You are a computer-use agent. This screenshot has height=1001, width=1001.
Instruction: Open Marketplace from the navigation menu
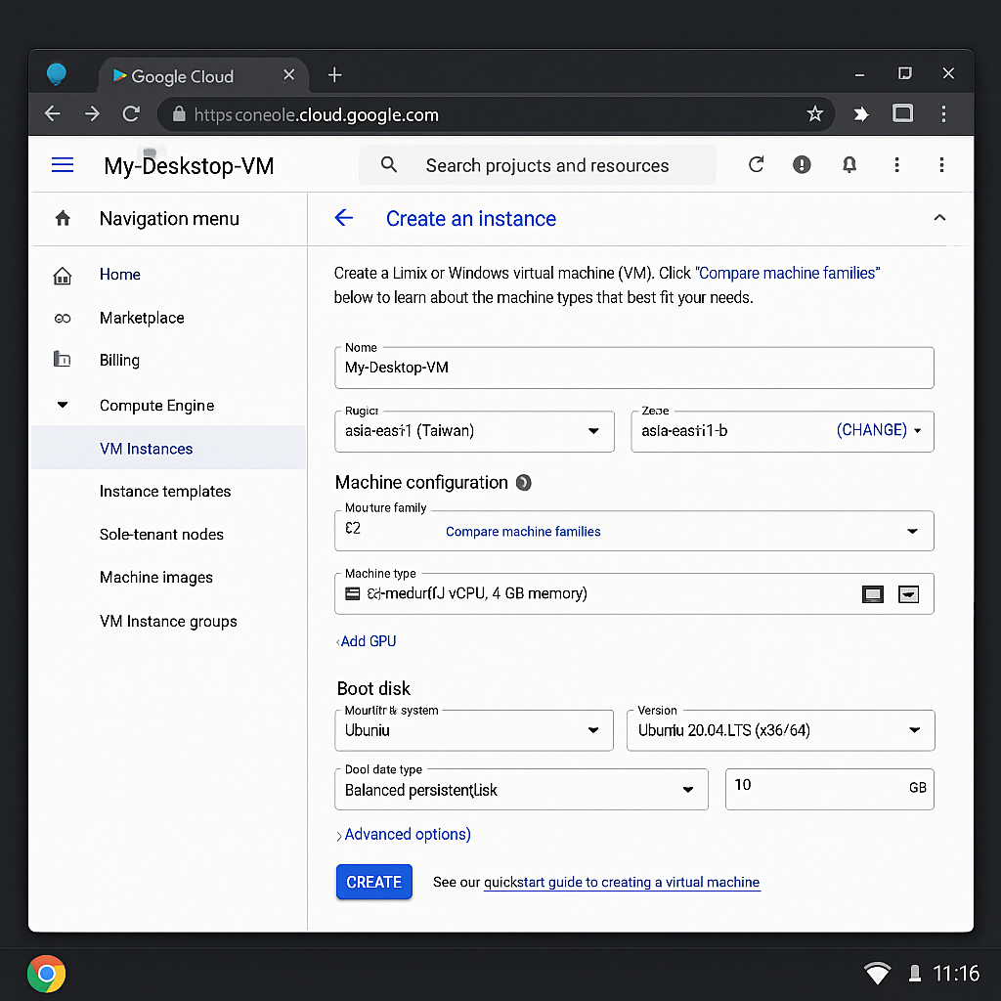point(142,318)
